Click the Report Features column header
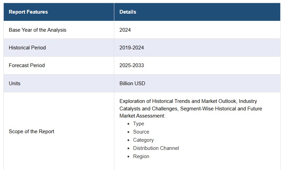 pos(28,12)
